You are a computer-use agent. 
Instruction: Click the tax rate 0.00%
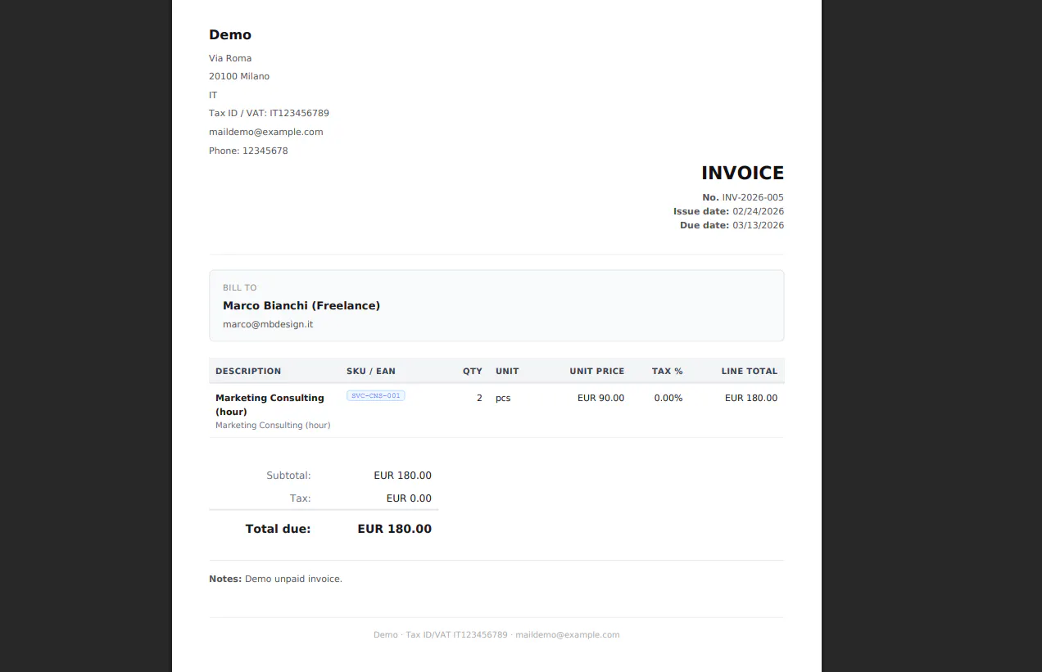point(668,398)
